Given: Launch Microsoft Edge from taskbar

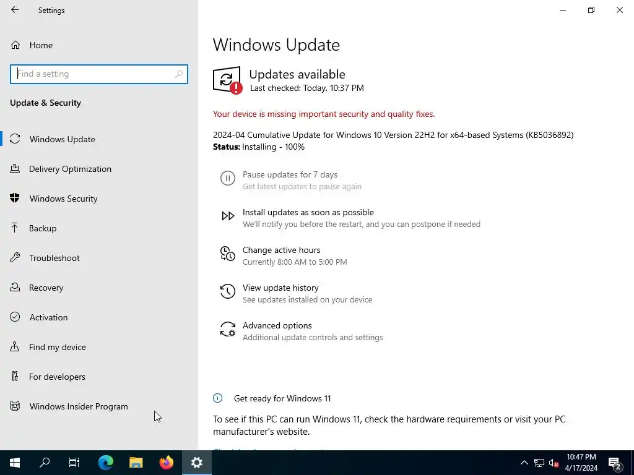Looking at the screenshot, I should click(106, 463).
